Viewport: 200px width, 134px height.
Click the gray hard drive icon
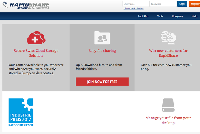pyautogui.click(x=168, y=105)
